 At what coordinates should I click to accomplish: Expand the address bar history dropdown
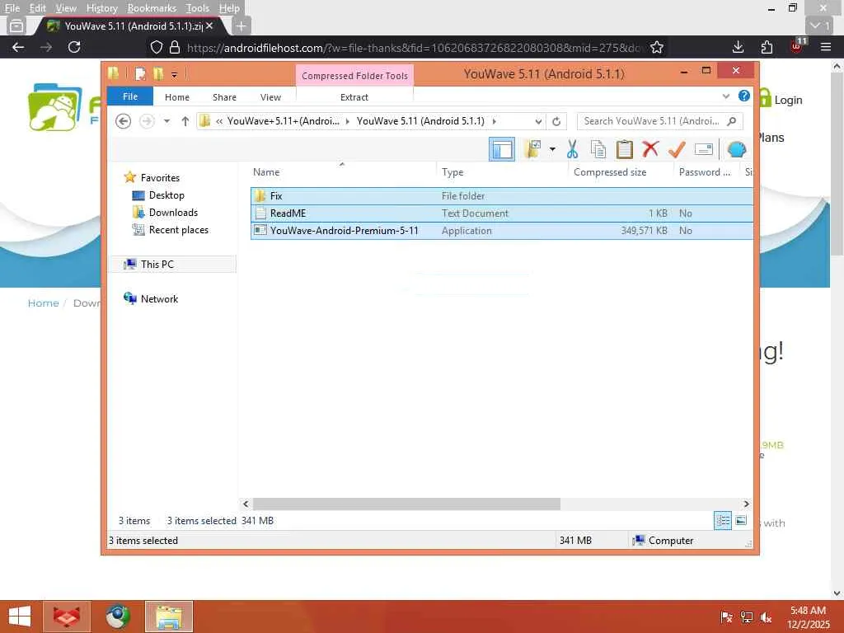coord(538,121)
